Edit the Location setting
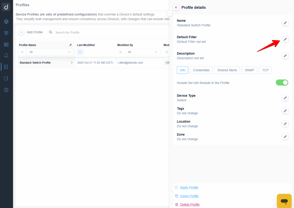The image size is (294, 208). [x=285, y=124]
